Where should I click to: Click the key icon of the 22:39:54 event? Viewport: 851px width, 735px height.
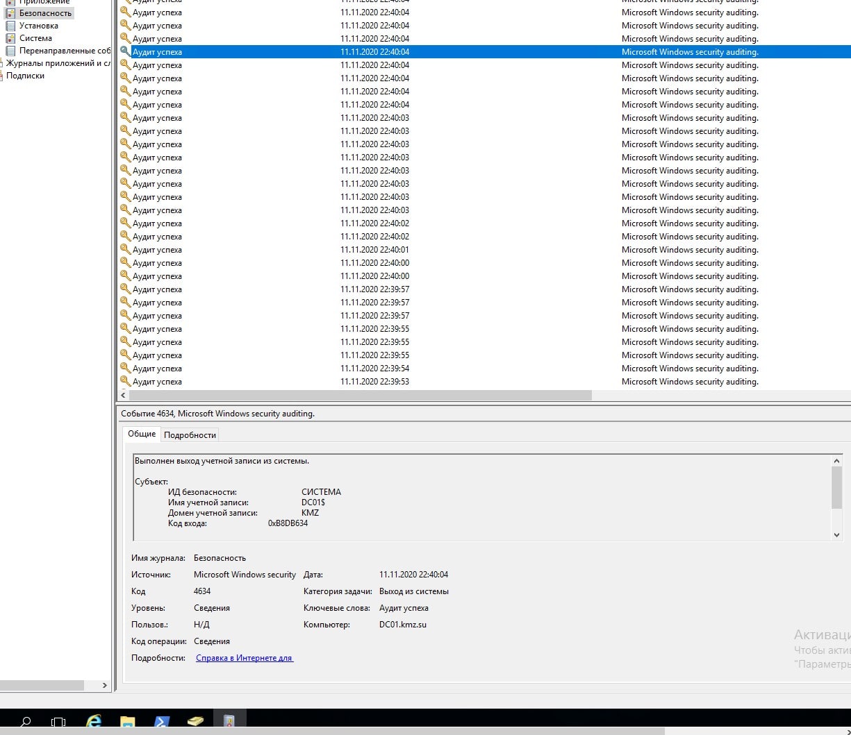pyautogui.click(x=125, y=368)
